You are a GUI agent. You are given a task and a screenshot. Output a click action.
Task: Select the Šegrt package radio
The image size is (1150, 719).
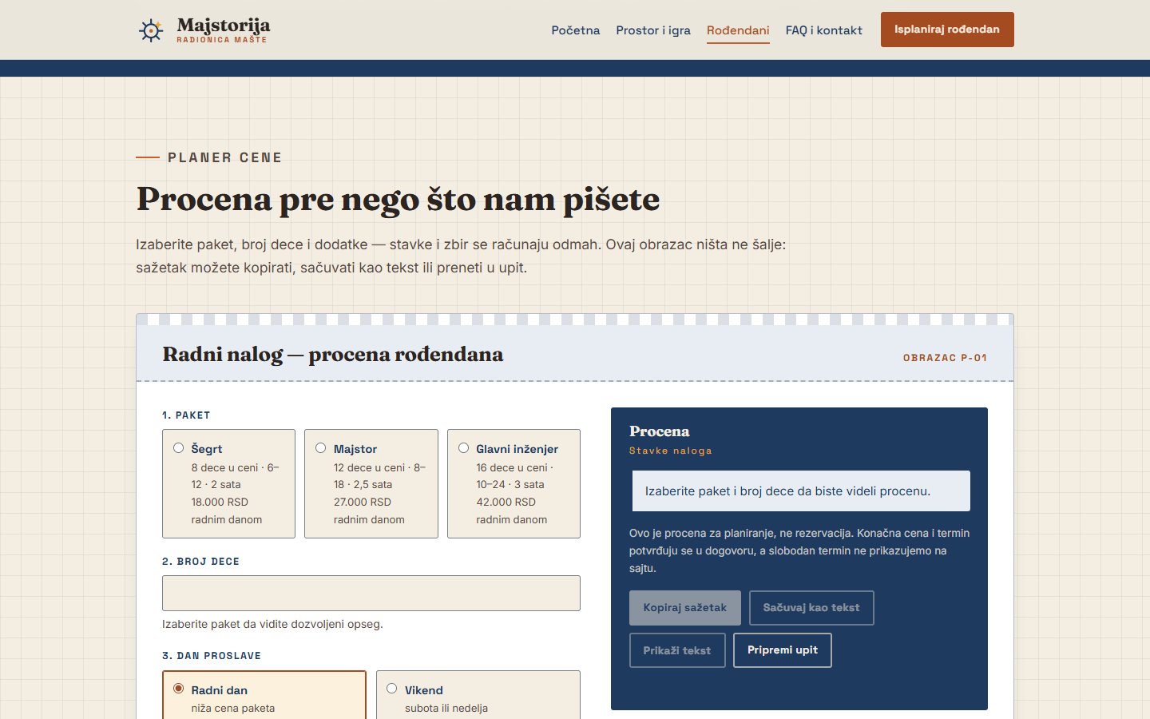179,448
